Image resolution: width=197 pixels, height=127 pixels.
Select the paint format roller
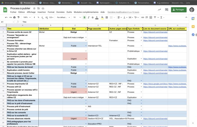tap(18, 17)
